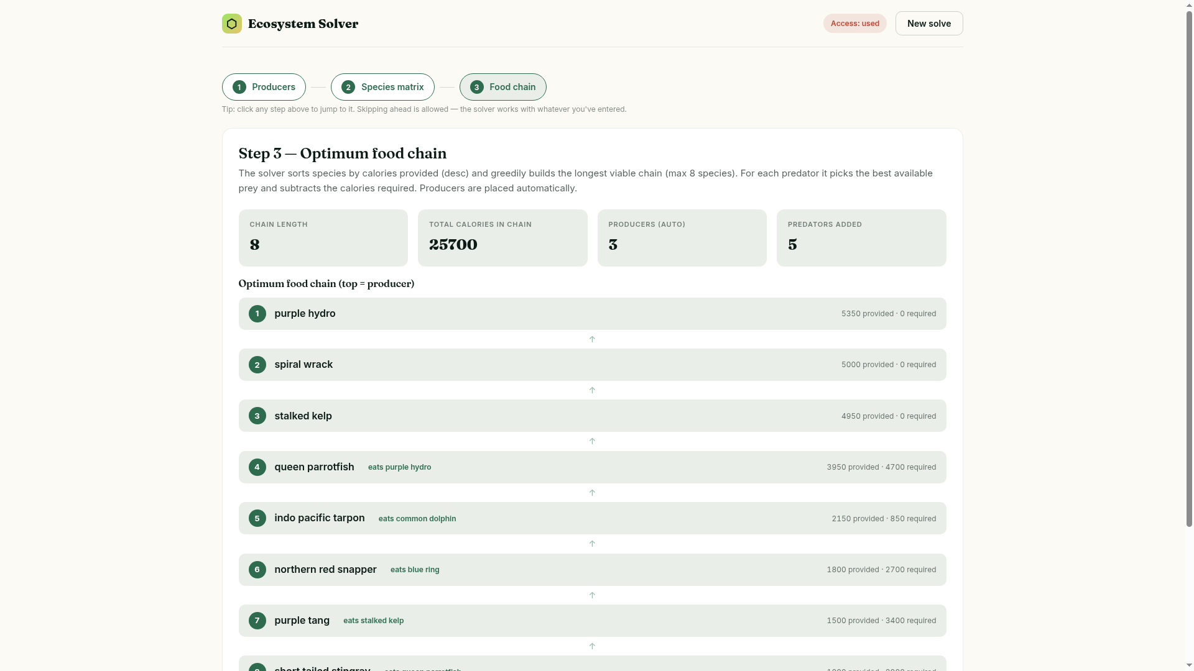This screenshot has height=671, width=1194.
Task: Click up arrow between spiral wrack and stalked kelp
Action: (592, 390)
